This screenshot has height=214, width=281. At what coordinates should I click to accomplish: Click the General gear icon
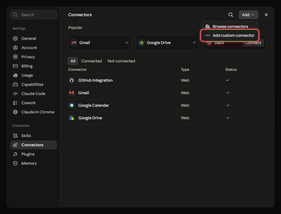pos(15,38)
